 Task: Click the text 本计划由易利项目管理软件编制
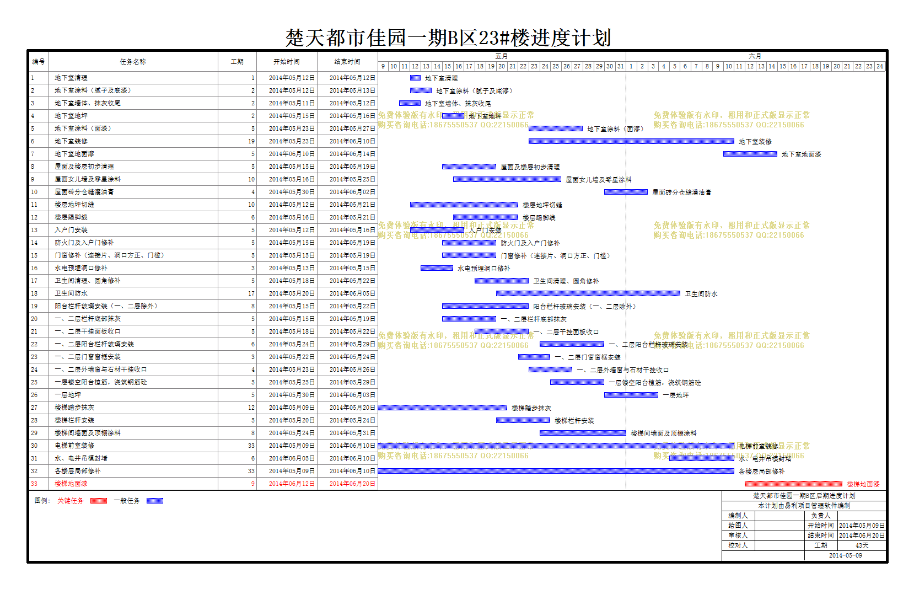pos(804,505)
